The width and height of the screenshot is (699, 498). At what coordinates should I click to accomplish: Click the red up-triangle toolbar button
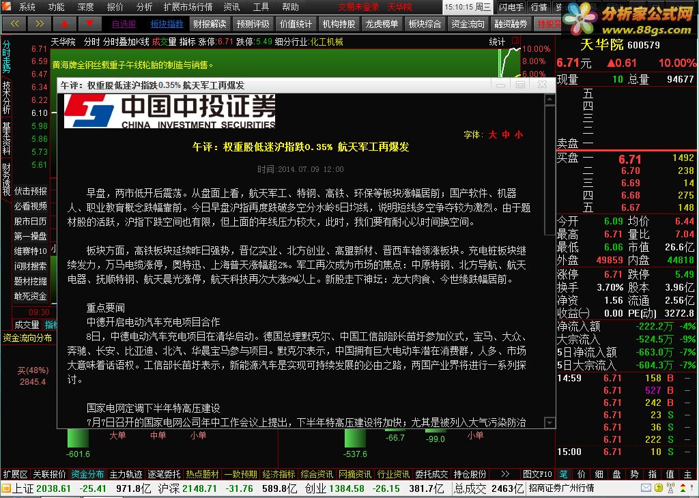pyautogui.click(x=64, y=24)
